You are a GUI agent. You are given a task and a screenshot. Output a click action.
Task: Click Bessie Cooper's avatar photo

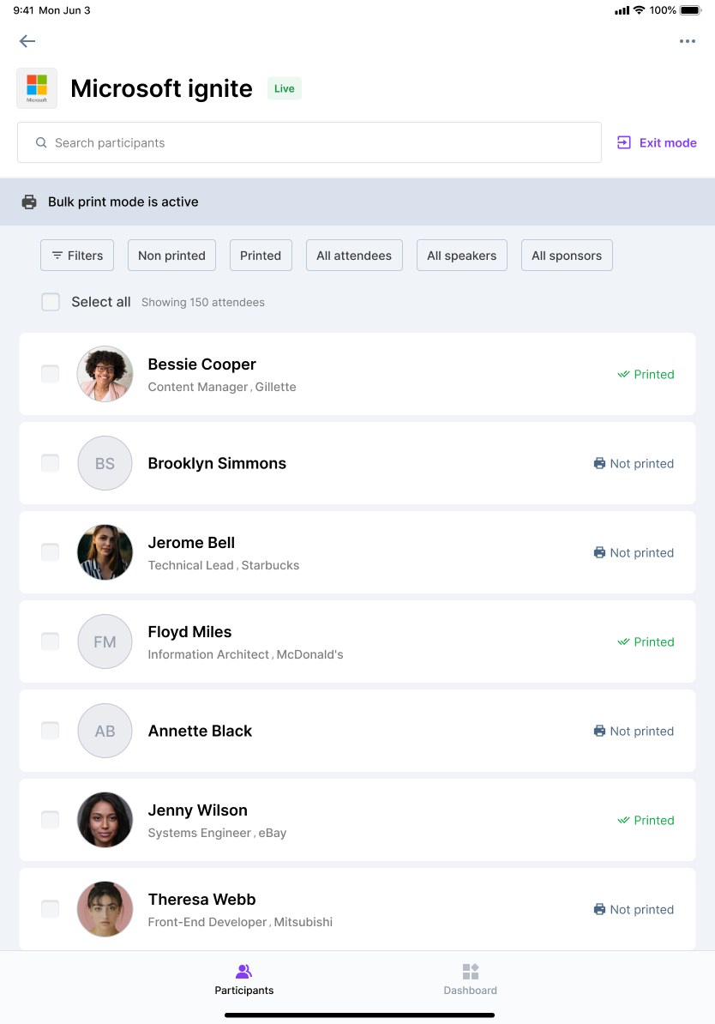pyautogui.click(x=105, y=374)
